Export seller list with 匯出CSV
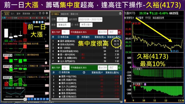Viewport: 185px width, 104px height. [103, 68]
